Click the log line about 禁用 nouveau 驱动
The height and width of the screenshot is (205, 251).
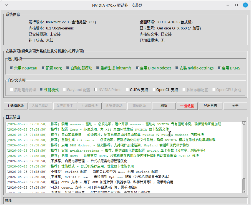point(114,124)
